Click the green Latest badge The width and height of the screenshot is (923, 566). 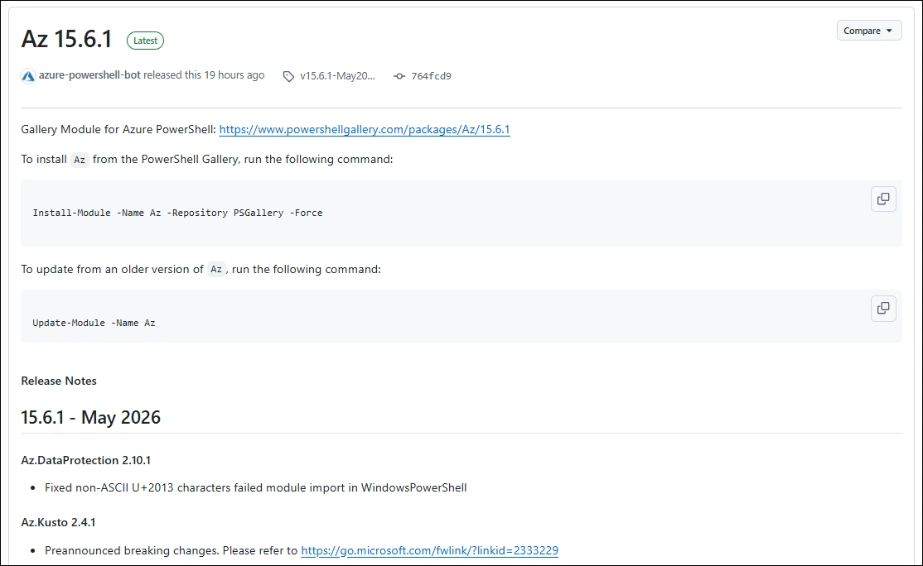[145, 41]
